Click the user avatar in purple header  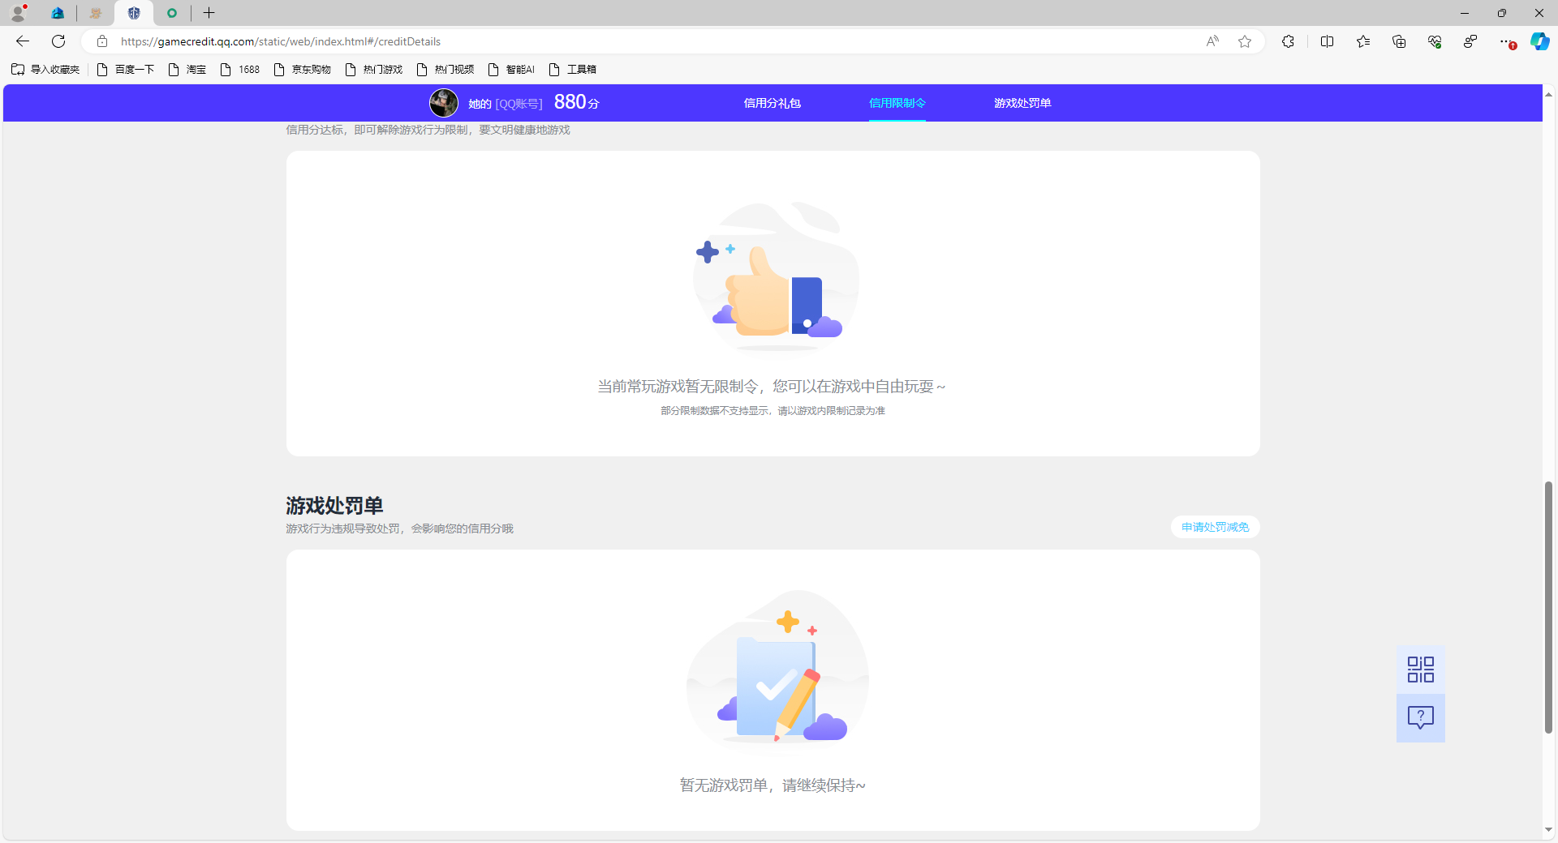(444, 103)
